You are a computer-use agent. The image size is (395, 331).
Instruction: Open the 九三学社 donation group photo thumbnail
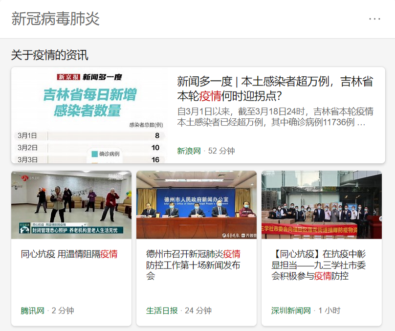pos(322,204)
